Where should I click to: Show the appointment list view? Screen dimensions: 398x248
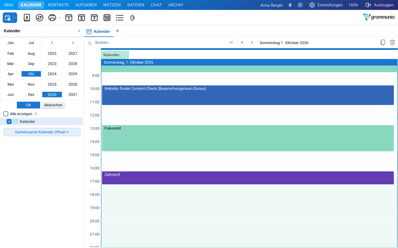point(120,18)
